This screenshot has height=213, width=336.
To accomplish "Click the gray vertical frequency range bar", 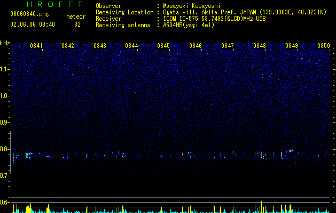I will coord(11,152).
